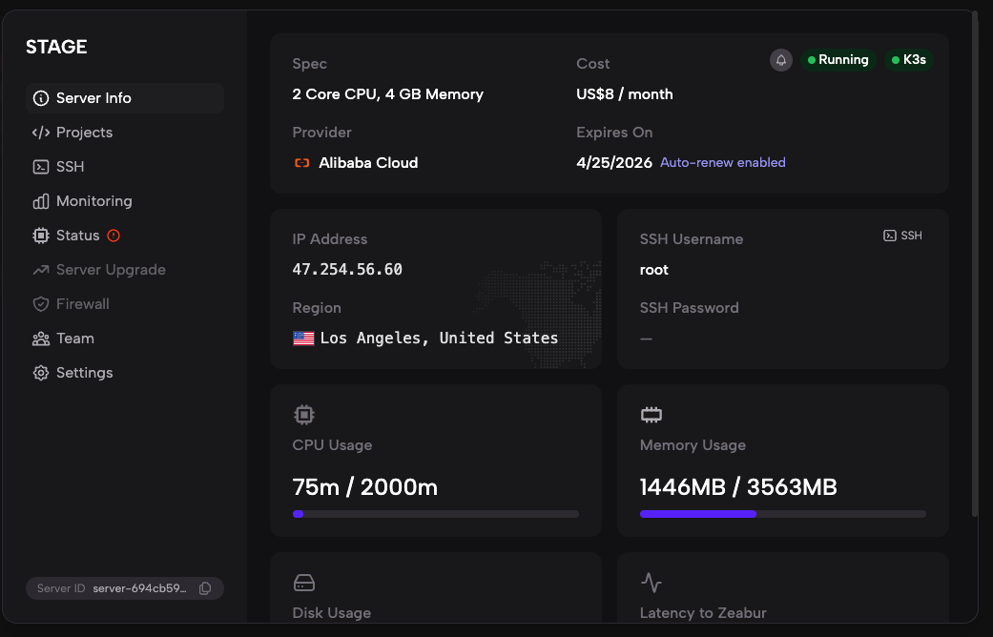
Task: Click the Memory Usage progress bar
Action: point(782,514)
